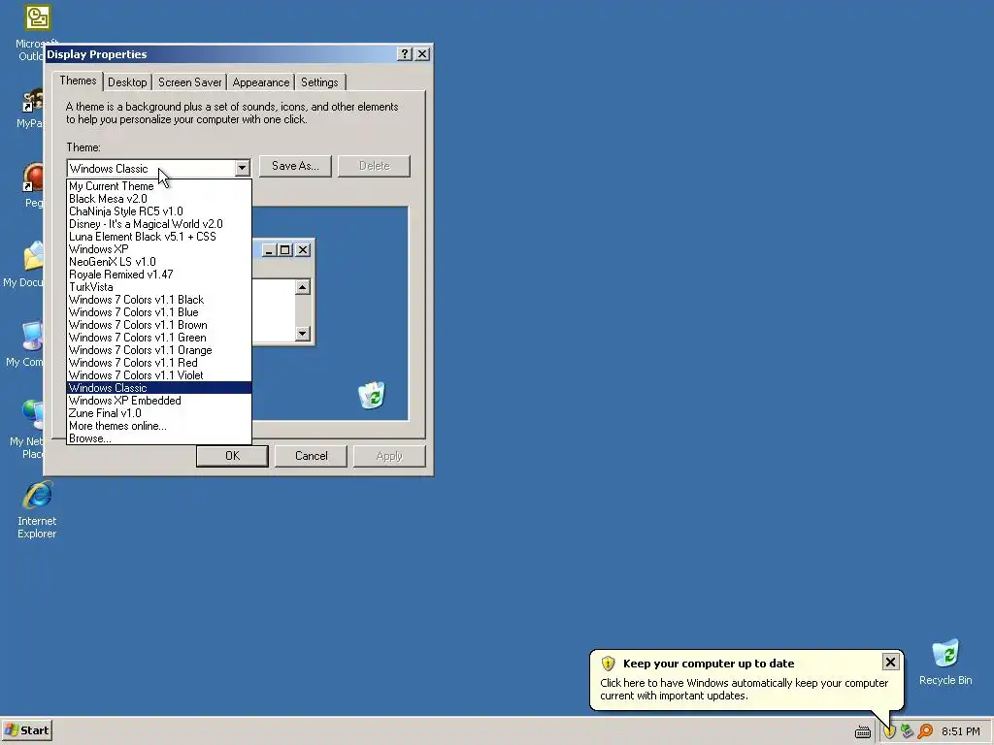The height and width of the screenshot is (745, 994).
Task: Select Windows 7 Colors v1.1 Green
Action: click(x=159, y=338)
